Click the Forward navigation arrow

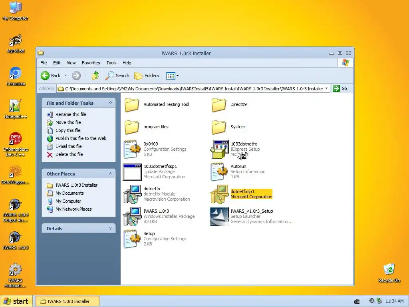coord(76,76)
